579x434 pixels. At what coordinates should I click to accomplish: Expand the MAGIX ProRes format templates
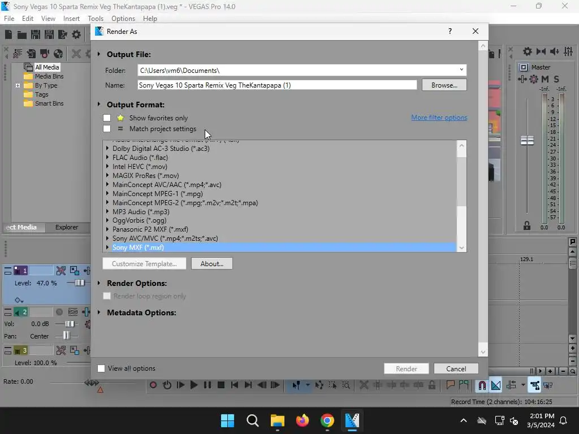pos(107,175)
